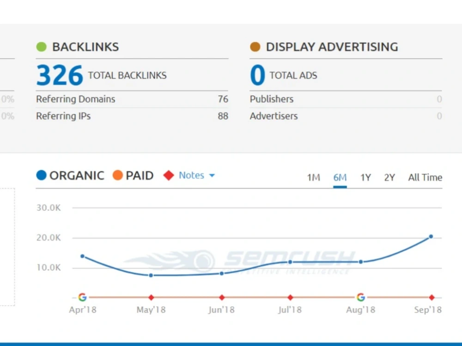This screenshot has width=462, height=346.
Task: Expand the Notes dropdown arrow
Action: point(212,176)
